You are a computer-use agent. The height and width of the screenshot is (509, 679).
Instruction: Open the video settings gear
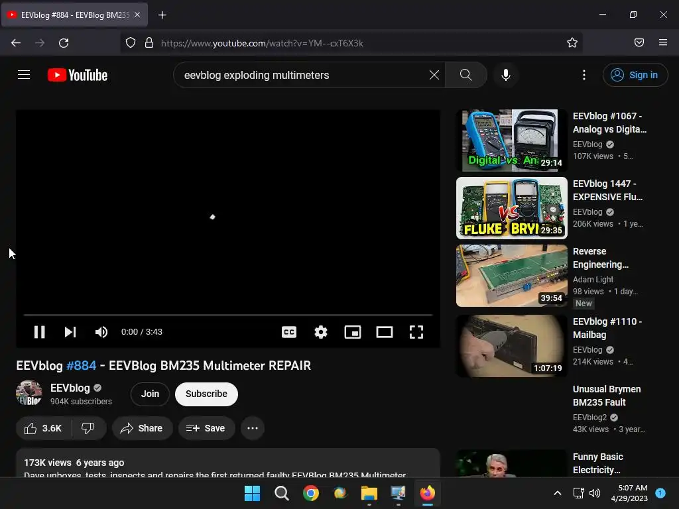pos(320,332)
